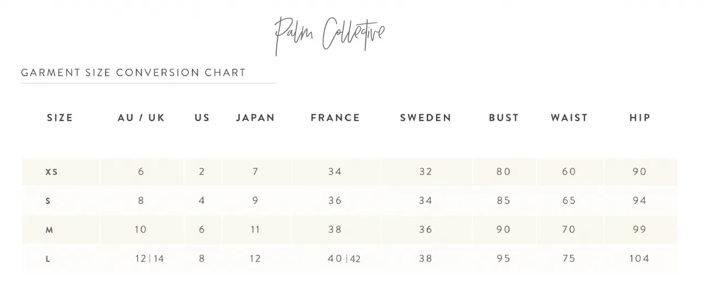Image resolution: width=703 pixels, height=300 pixels.
Task: Select the 40 | 42 France value
Action: [344, 259]
